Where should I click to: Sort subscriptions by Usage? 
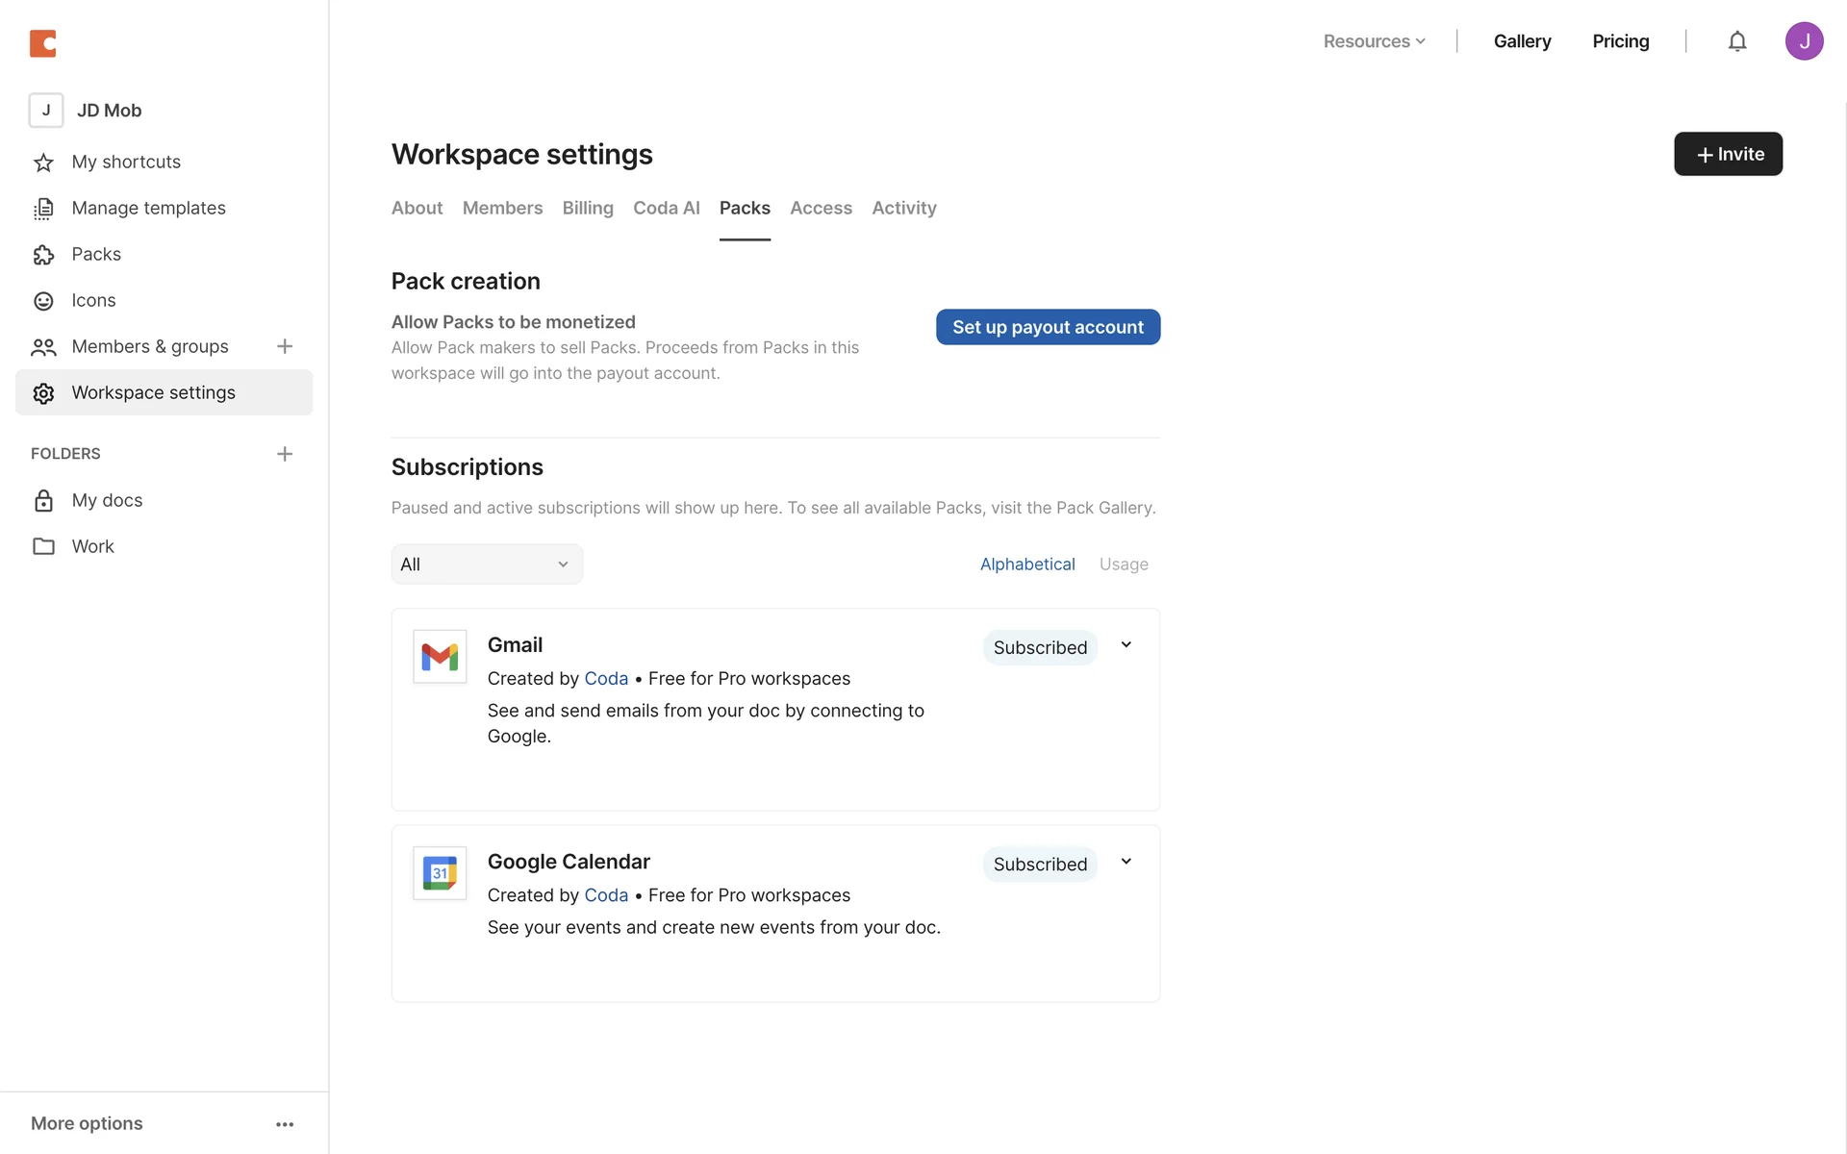(1124, 564)
